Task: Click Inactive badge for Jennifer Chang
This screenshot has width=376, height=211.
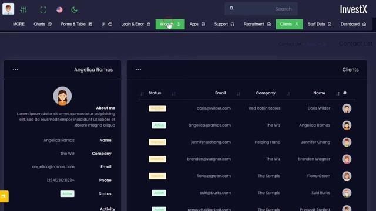Action: click(157, 142)
